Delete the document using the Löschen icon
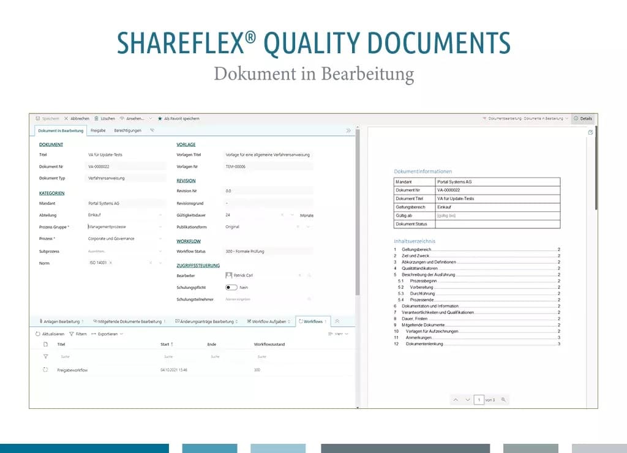The image size is (627, 453). pos(96,118)
